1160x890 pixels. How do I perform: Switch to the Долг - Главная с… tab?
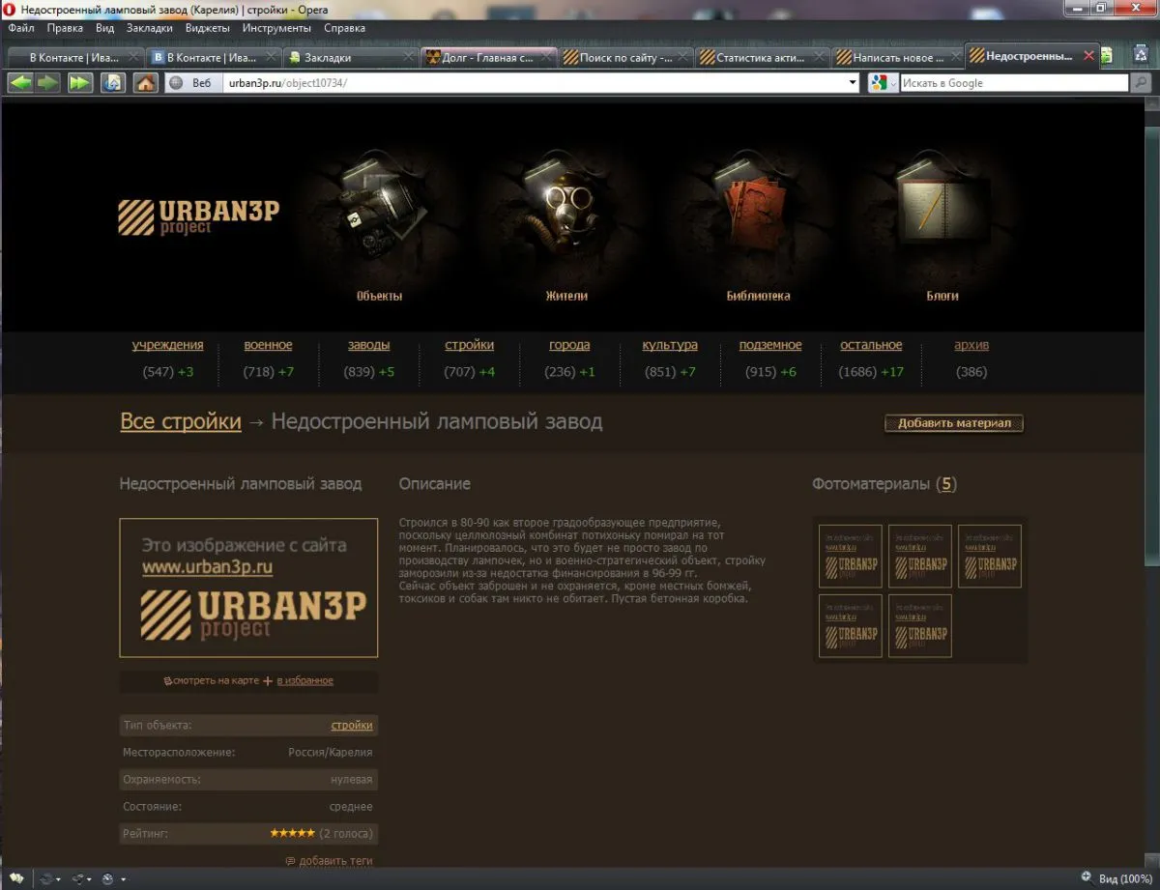pos(489,57)
